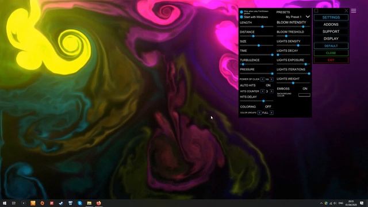Open the blue S app in taskbar
Image resolution: width=368 pixels, height=207 pixels.
click(x=80, y=203)
